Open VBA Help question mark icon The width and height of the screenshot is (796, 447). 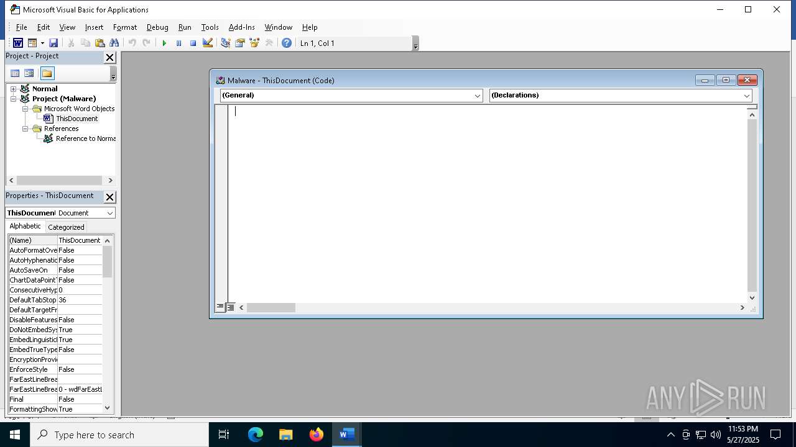(x=286, y=43)
